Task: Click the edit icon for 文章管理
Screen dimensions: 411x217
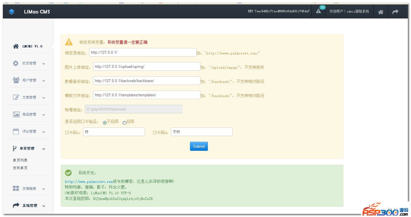Action: click(x=16, y=97)
